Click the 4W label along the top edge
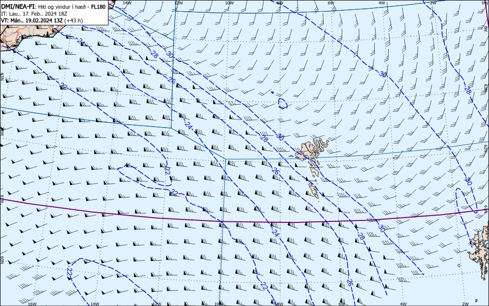489x306 pixels. click(x=382, y=3)
